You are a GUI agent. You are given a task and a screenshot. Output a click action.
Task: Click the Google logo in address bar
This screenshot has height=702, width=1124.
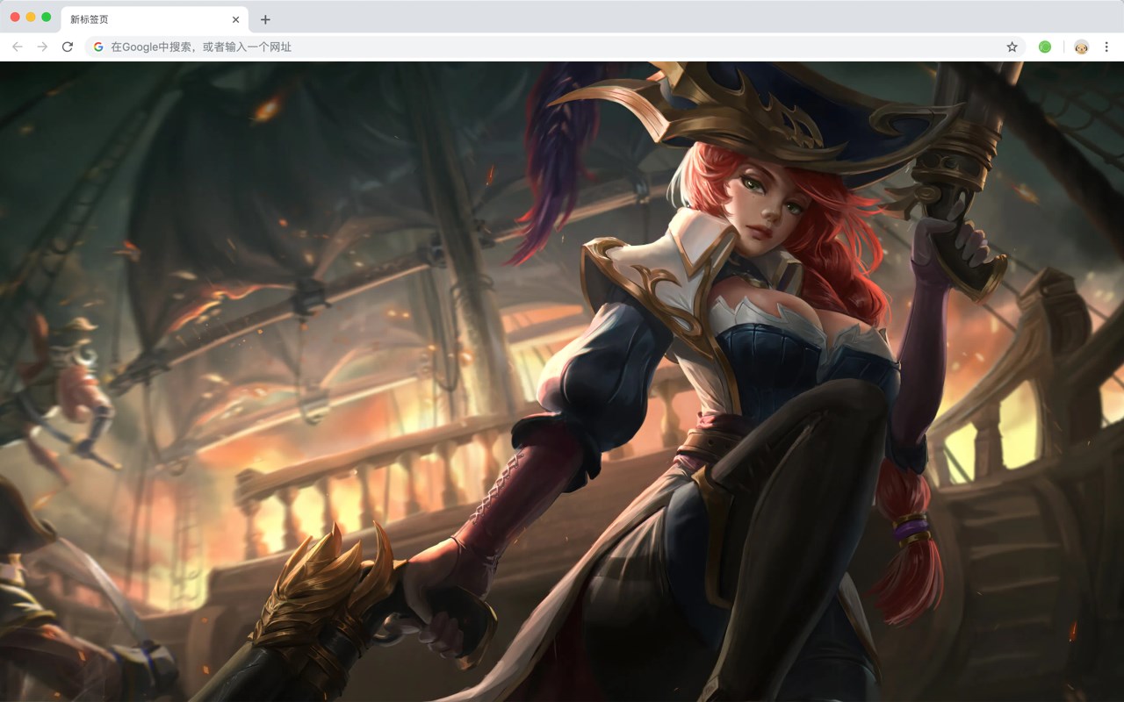click(x=98, y=47)
